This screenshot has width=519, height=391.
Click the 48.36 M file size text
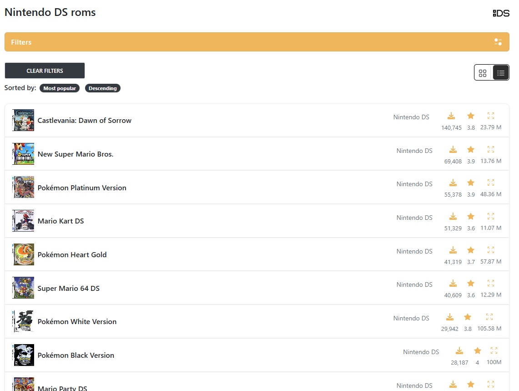click(x=490, y=194)
